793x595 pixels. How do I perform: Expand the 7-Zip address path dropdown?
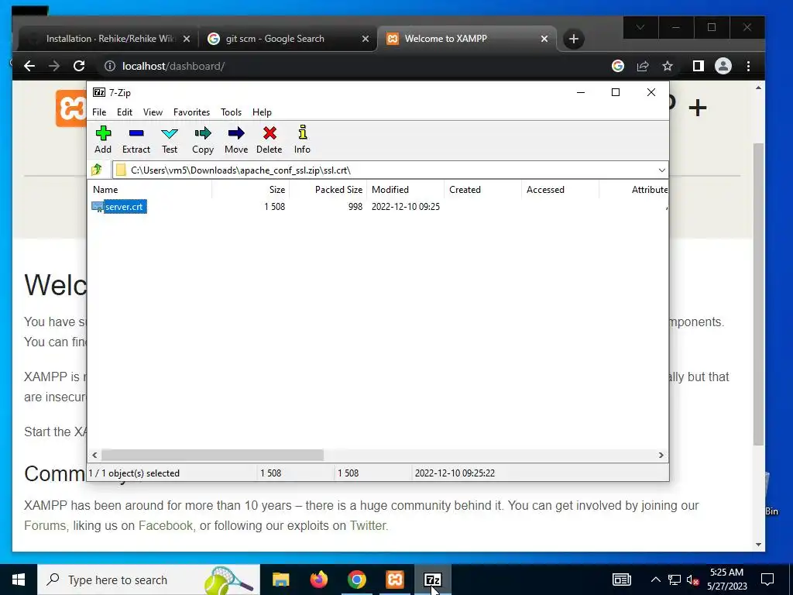[661, 170]
